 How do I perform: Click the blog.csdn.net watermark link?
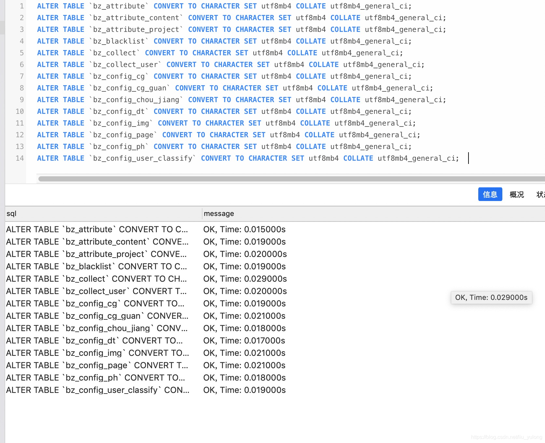tap(507, 437)
